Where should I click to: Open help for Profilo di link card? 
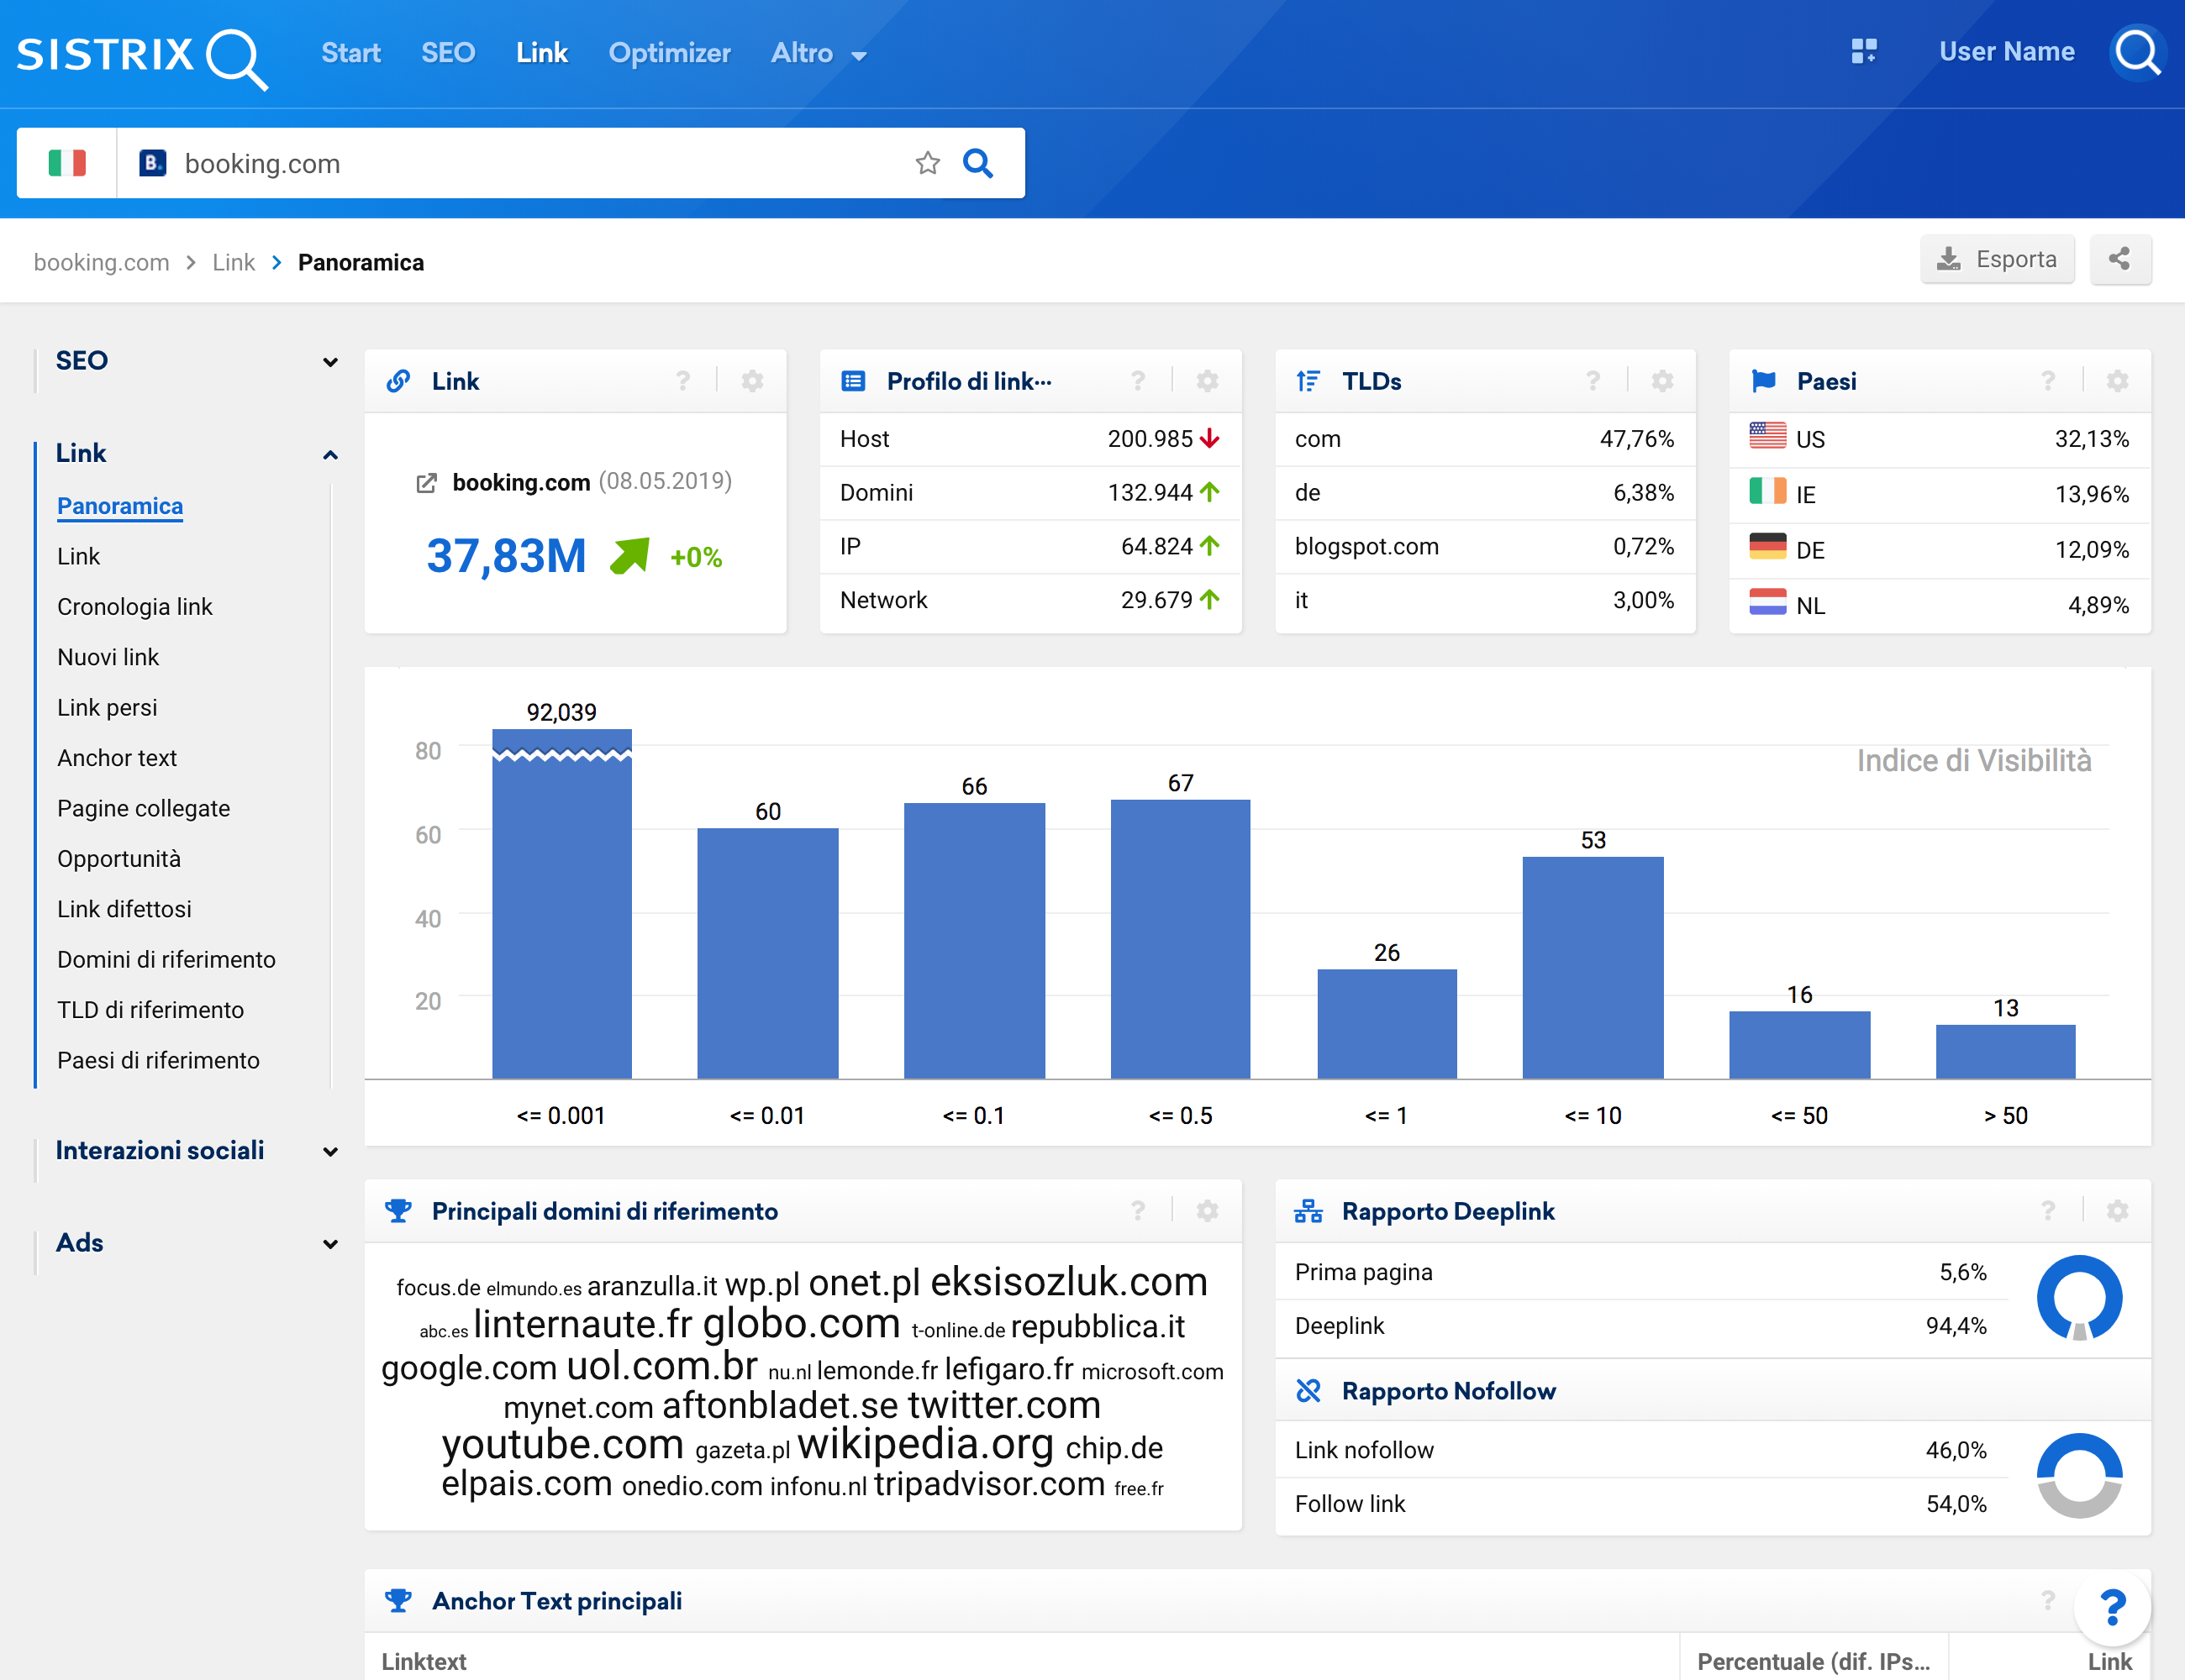point(1139,381)
